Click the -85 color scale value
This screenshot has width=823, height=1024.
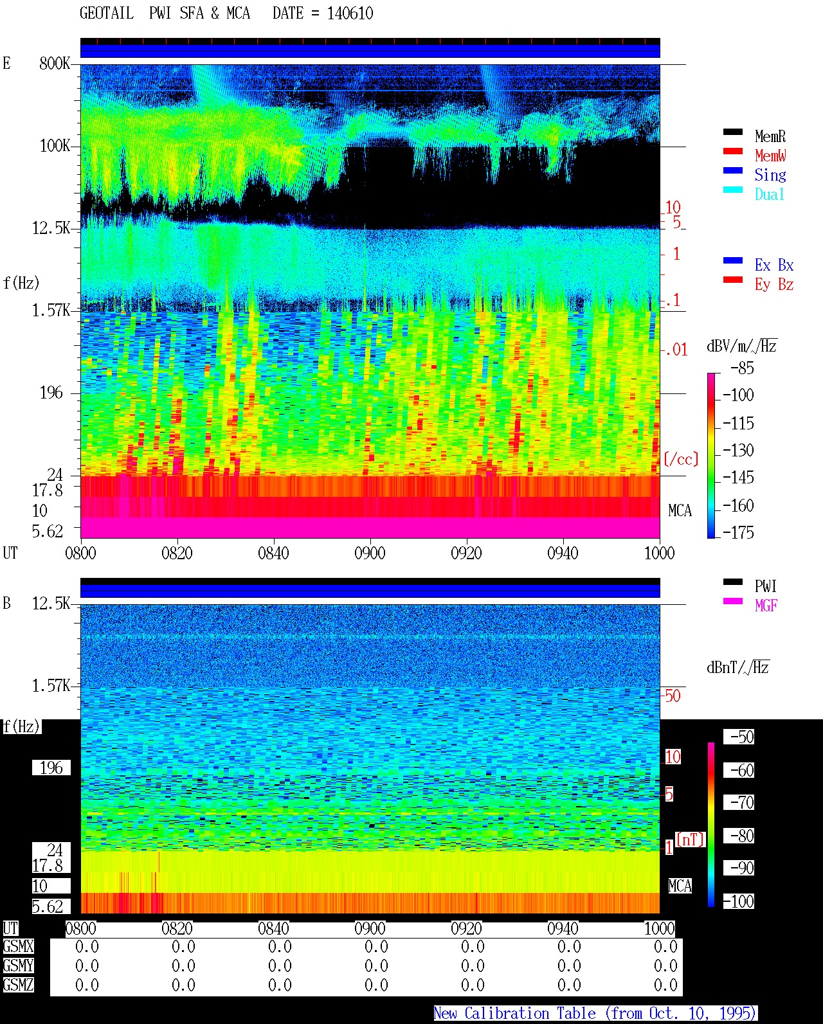click(x=742, y=368)
